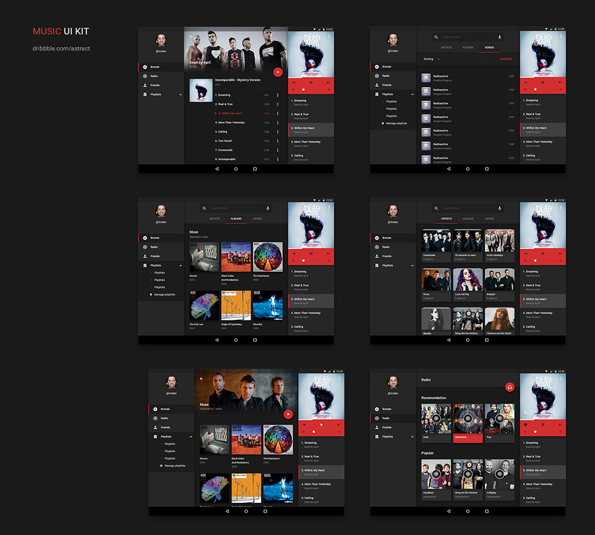Image resolution: width=595 pixels, height=535 pixels.
Task: Start voice search on the Albums tab screen
Action: point(268,208)
